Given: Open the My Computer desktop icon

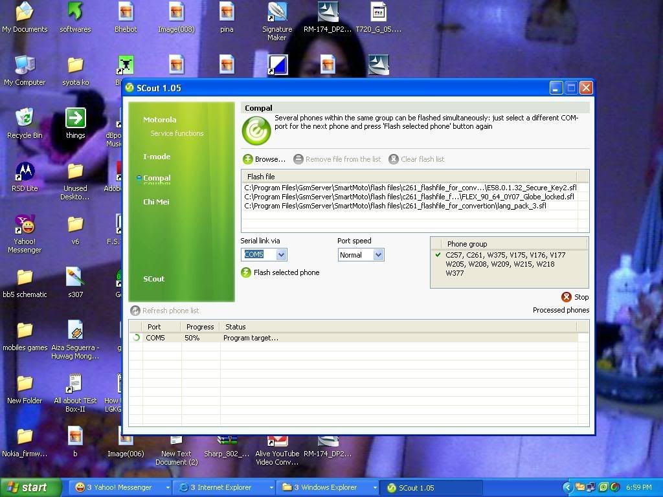Looking at the screenshot, I should point(25,71).
